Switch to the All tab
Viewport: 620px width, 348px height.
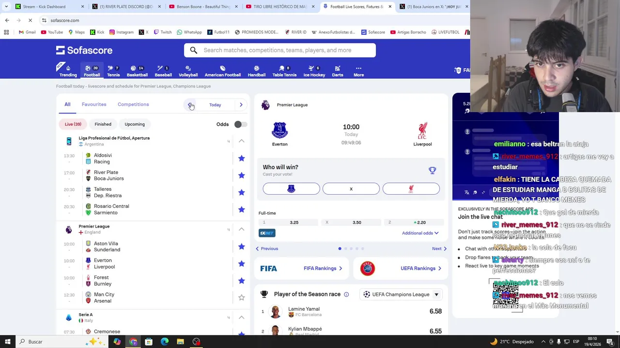[67, 104]
